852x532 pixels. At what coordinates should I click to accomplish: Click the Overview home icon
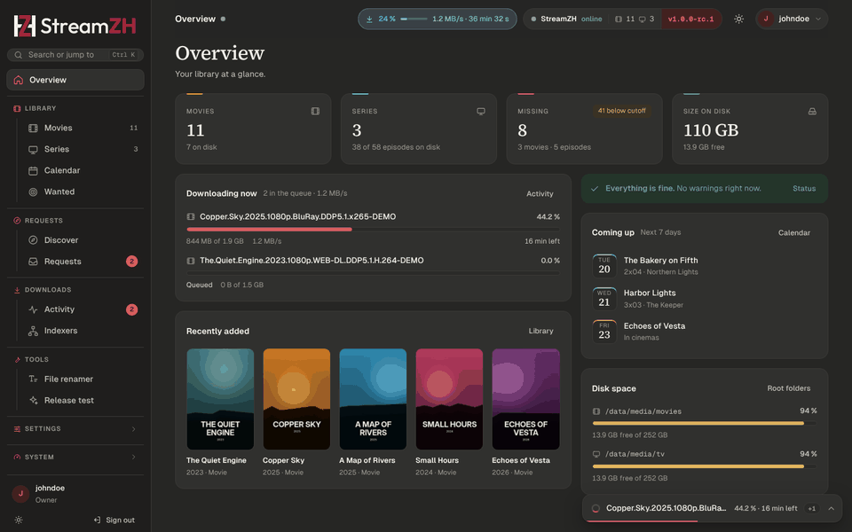click(x=19, y=80)
